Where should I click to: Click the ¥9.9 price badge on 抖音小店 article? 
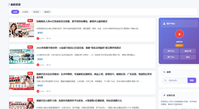pyautogui.click(x=30, y=73)
